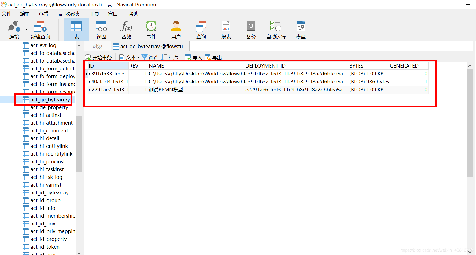Switch to the 对象 tab
This screenshot has height=255, width=476.
[97, 47]
